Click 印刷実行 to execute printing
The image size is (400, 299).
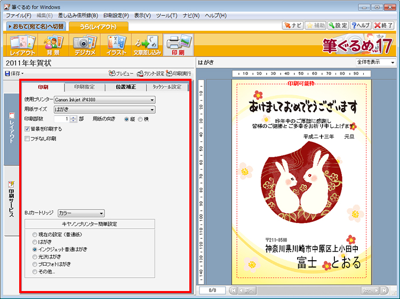pos(178,73)
